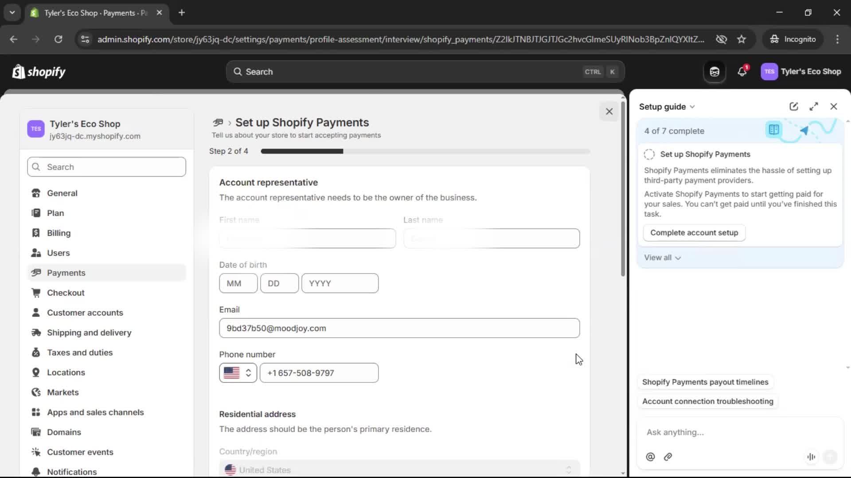Open Notifications settings
The width and height of the screenshot is (851, 478).
click(x=106, y=472)
